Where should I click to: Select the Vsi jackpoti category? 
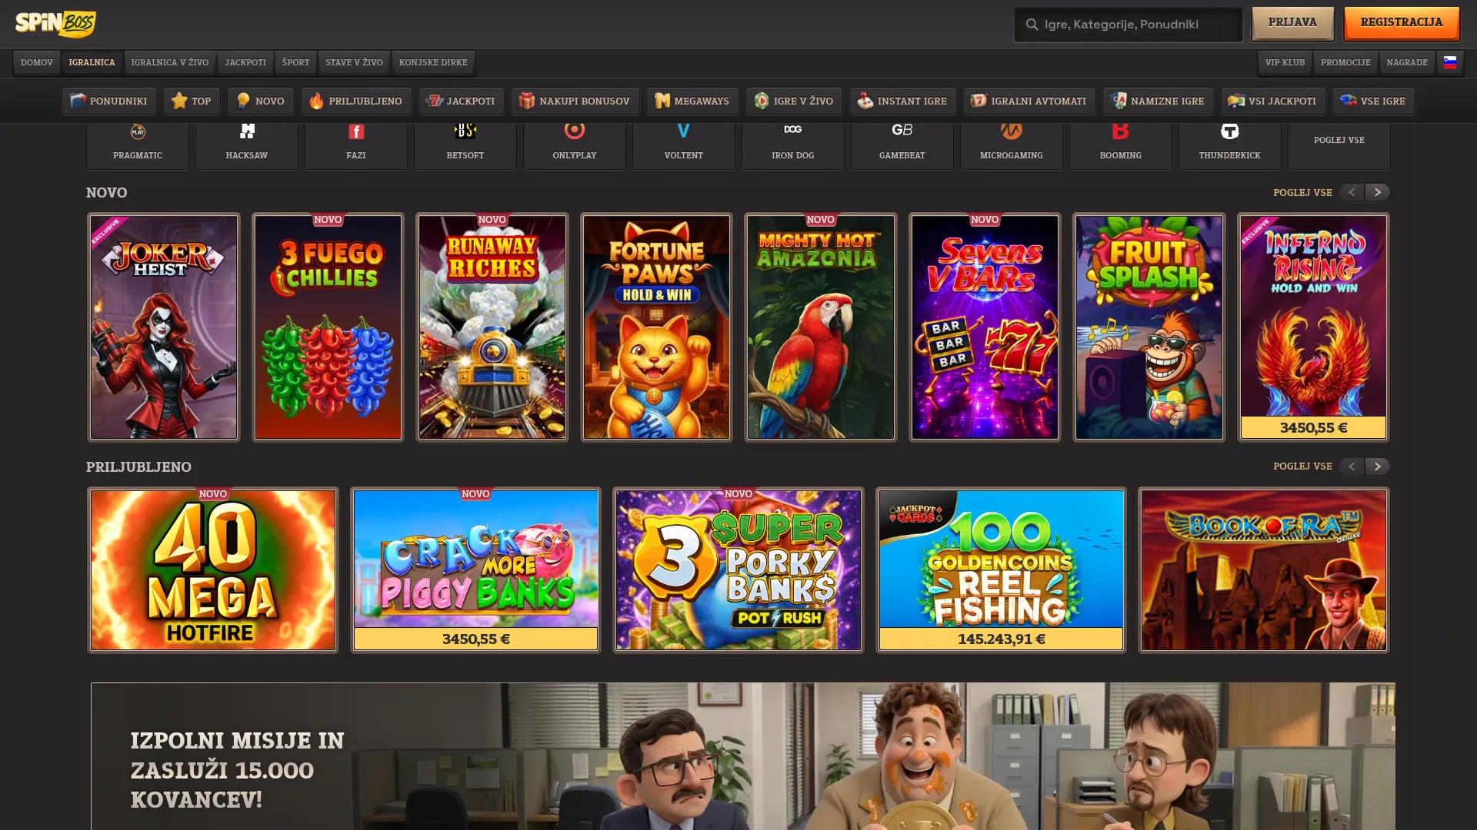click(1273, 101)
